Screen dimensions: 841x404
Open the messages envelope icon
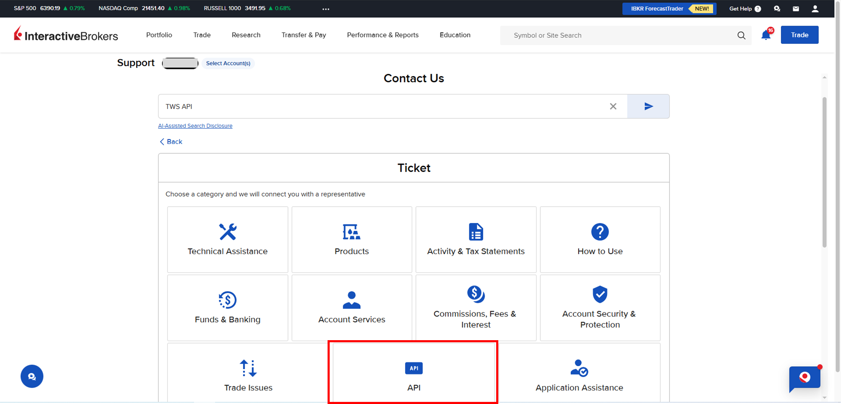[796, 9]
